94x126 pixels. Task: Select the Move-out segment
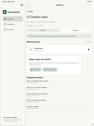coord(75,30)
